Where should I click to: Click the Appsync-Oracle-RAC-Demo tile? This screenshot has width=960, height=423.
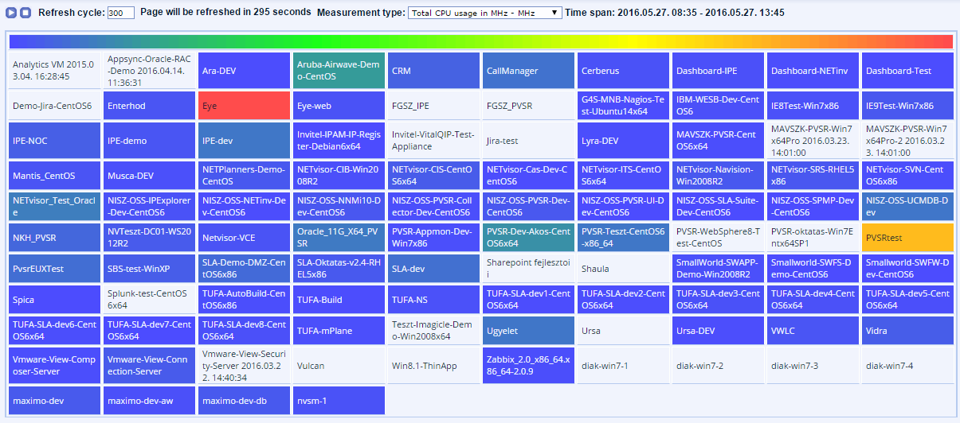click(148, 71)
